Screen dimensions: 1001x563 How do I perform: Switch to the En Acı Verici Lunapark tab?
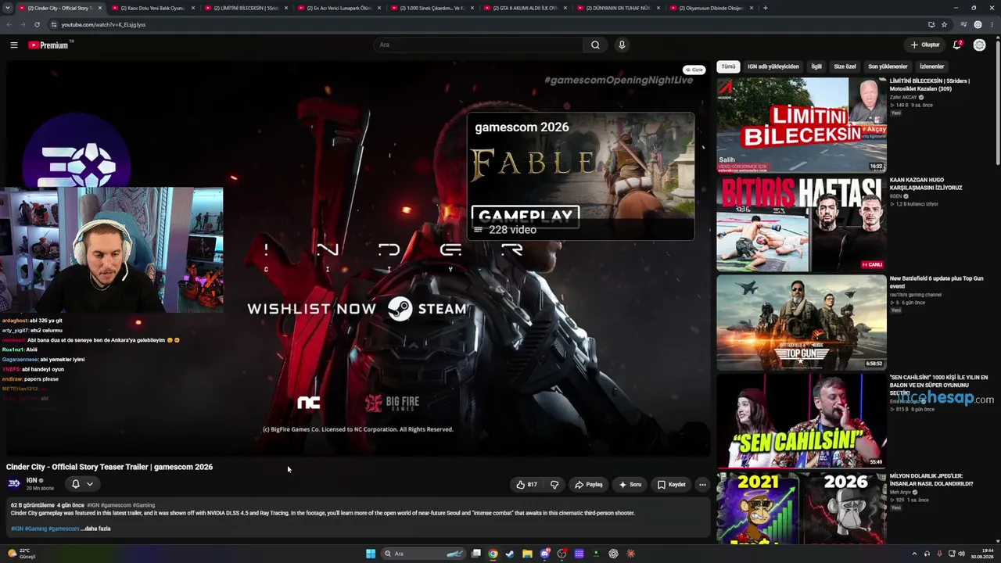coord(339,8)
